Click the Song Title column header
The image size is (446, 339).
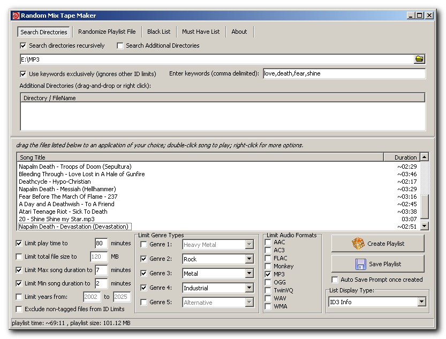point(200,157)
